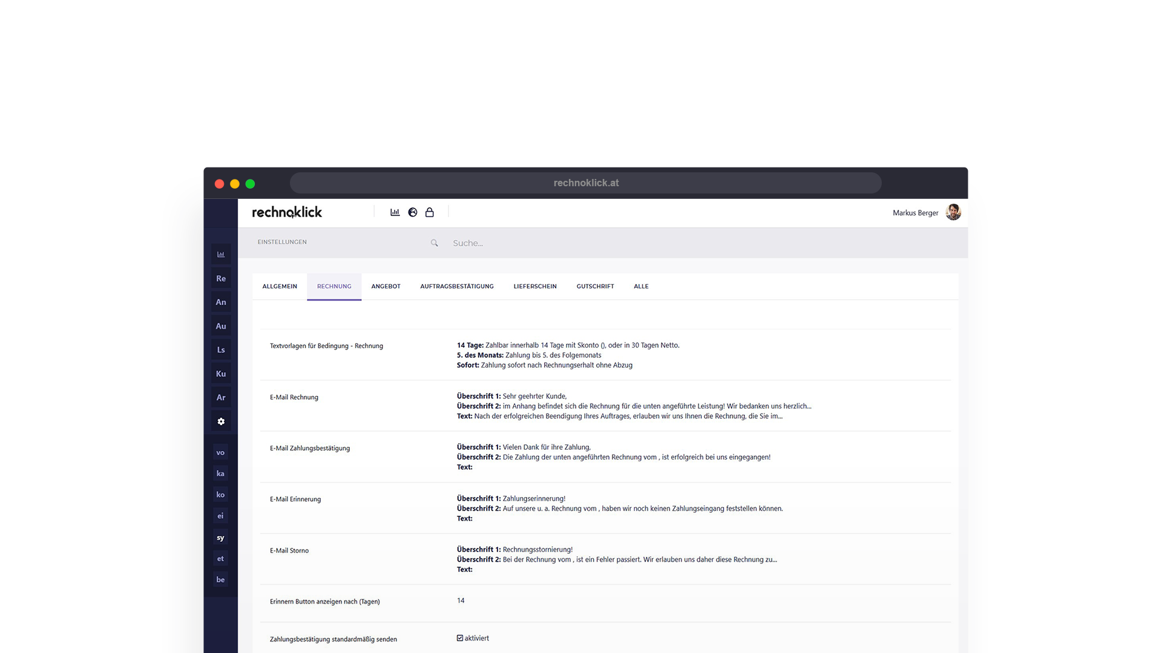
Task: Click Markus Berger's avatar picture
Action: (x=953, y=212)
